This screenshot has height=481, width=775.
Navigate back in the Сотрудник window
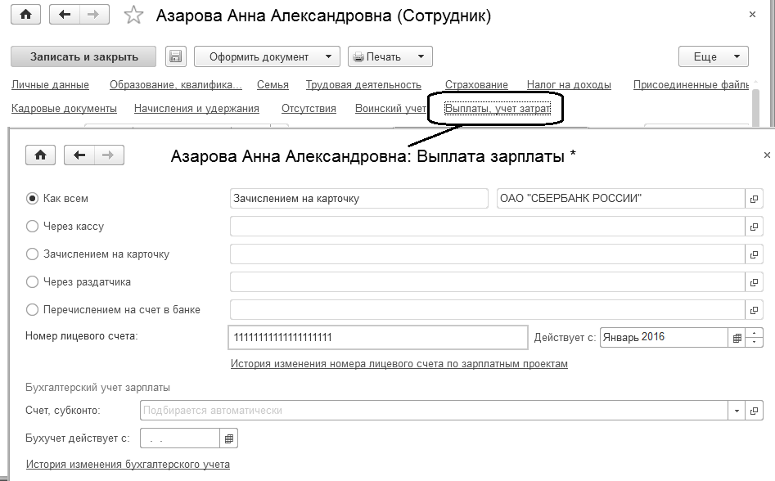tap(65, 15)
